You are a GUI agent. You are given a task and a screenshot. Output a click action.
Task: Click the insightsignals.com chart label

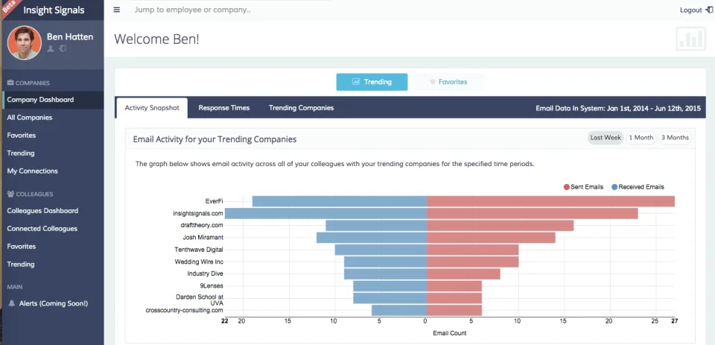[198, 213]
